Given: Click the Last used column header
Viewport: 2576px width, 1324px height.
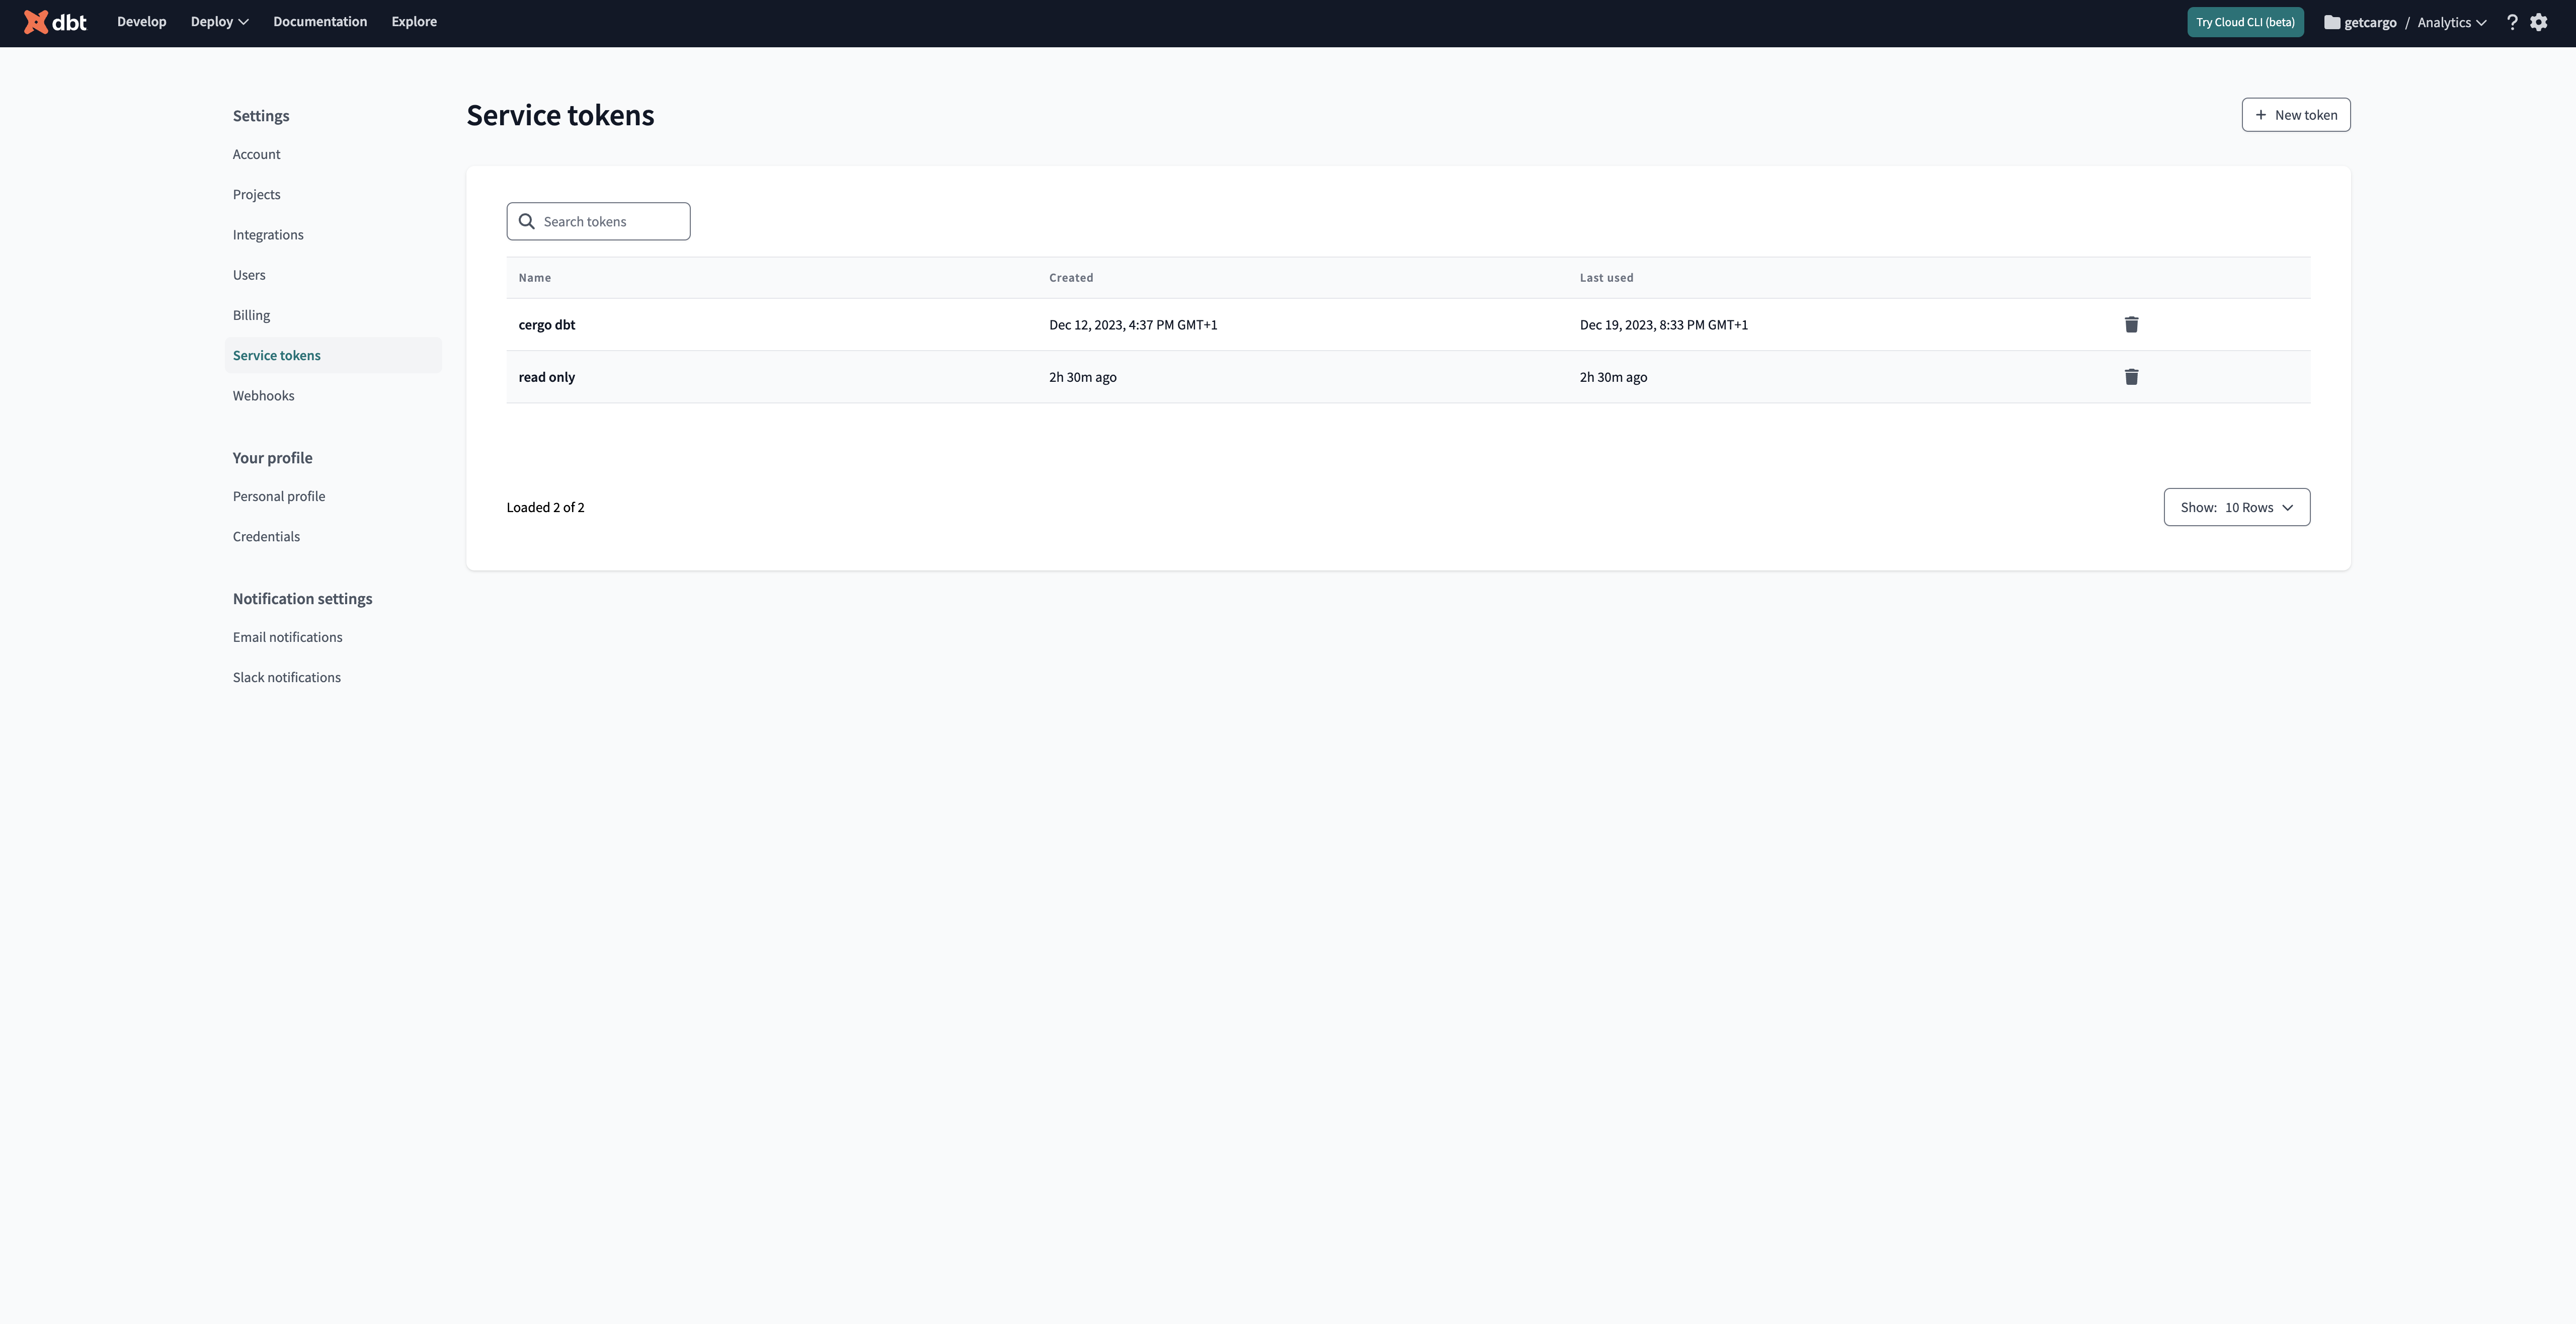Looking at the screenshot, I should 1606,278.
